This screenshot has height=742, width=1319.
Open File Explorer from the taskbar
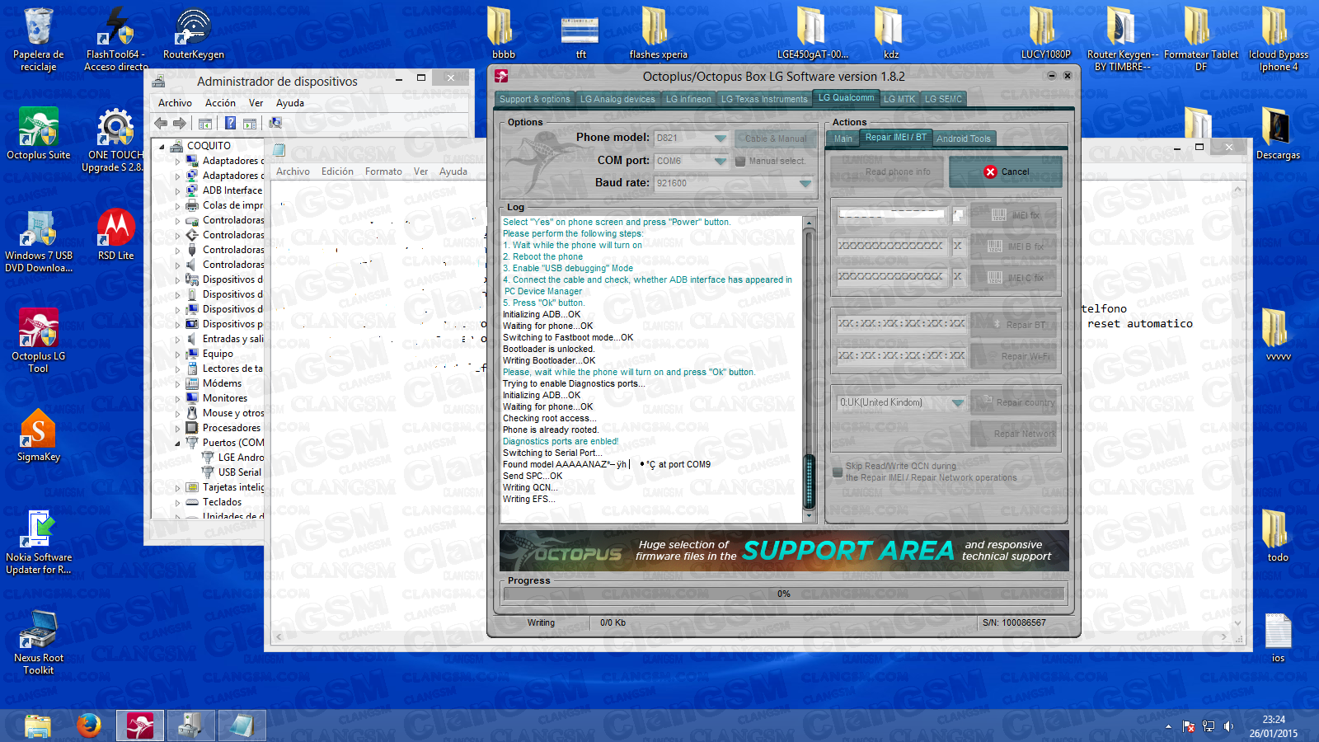[38, 726]
